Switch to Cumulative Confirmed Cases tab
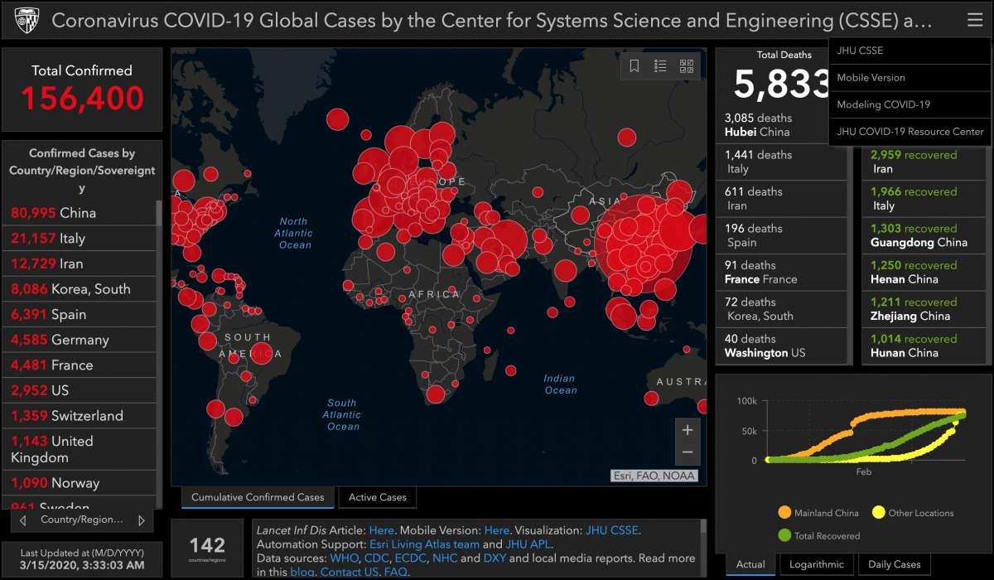 [258, 497]
